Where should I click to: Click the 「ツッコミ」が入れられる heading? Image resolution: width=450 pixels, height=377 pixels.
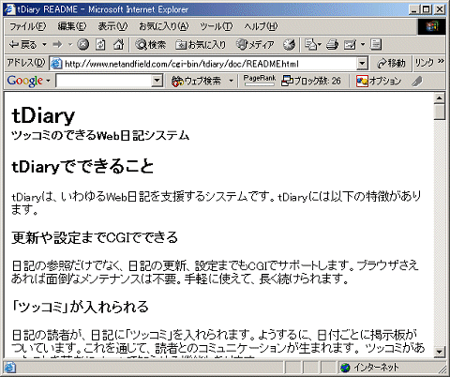pos(80,307)
